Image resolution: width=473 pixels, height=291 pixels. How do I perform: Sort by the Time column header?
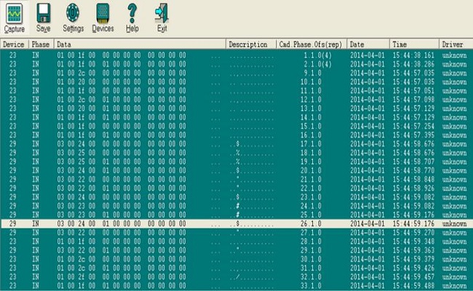pyautogui.click(x=414, y=44)
